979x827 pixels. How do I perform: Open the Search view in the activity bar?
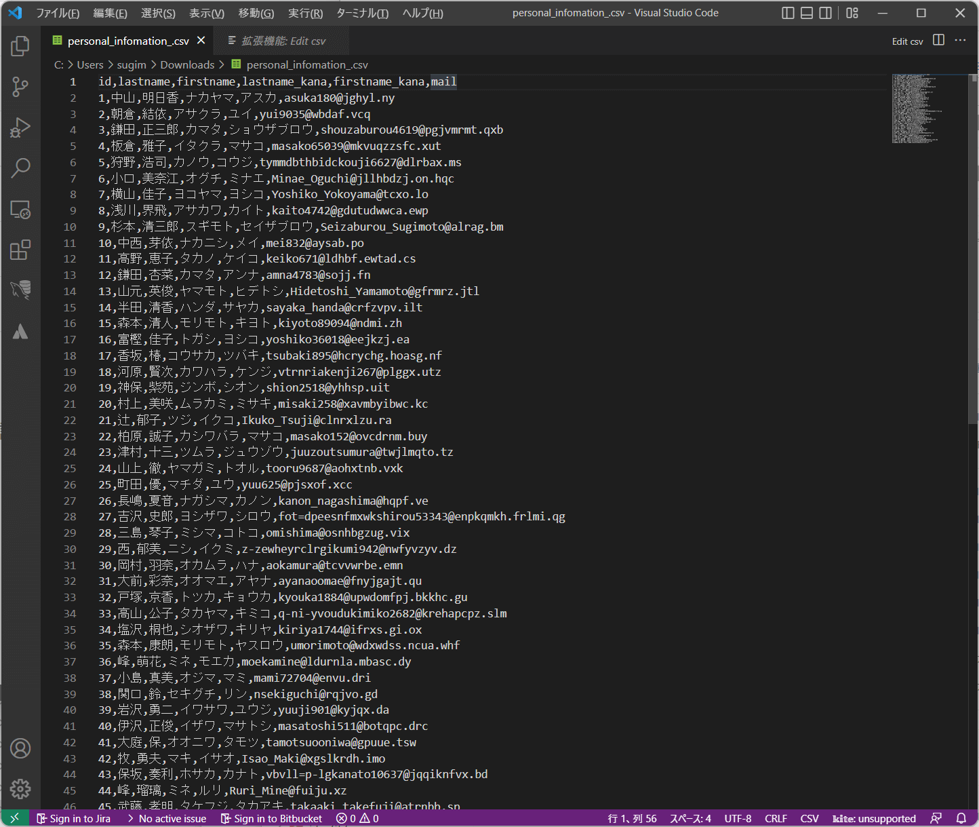coord(20,168)
